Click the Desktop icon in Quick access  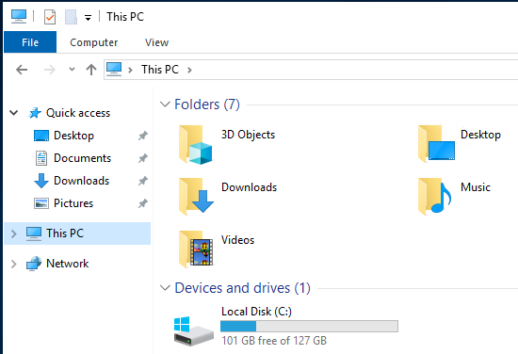tap(41, 136)
